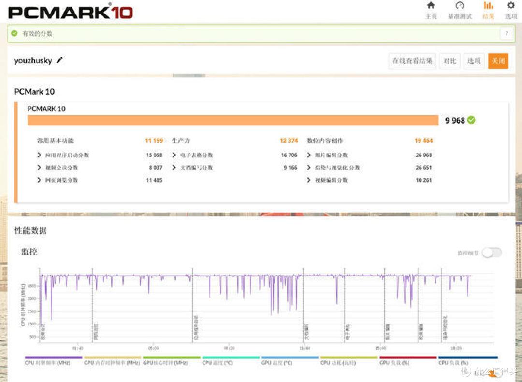Click the 文档编写 marker line in chart

tap(303, 305)
